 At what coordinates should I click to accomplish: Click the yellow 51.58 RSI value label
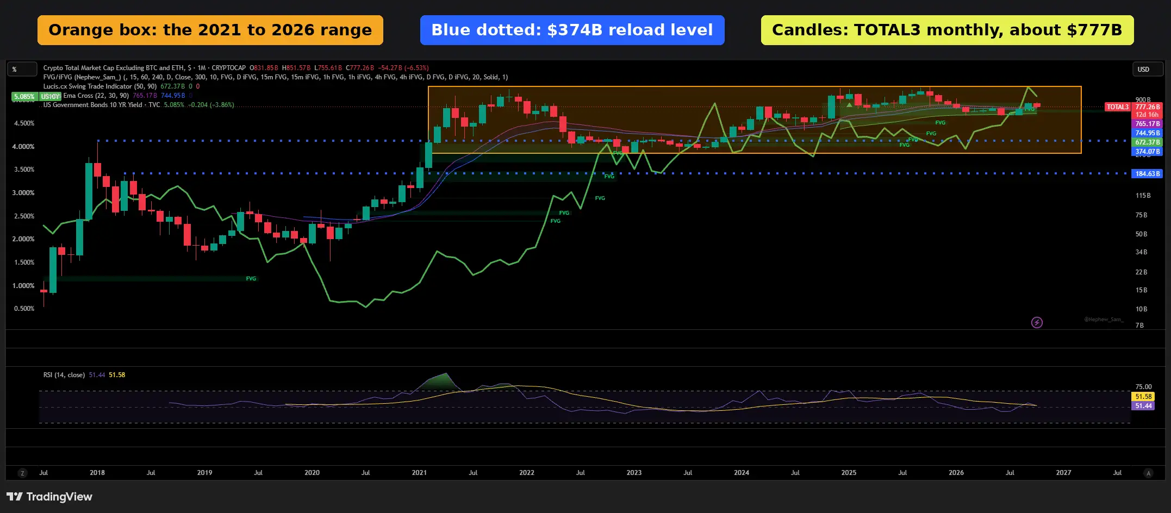pos(1143,397)
